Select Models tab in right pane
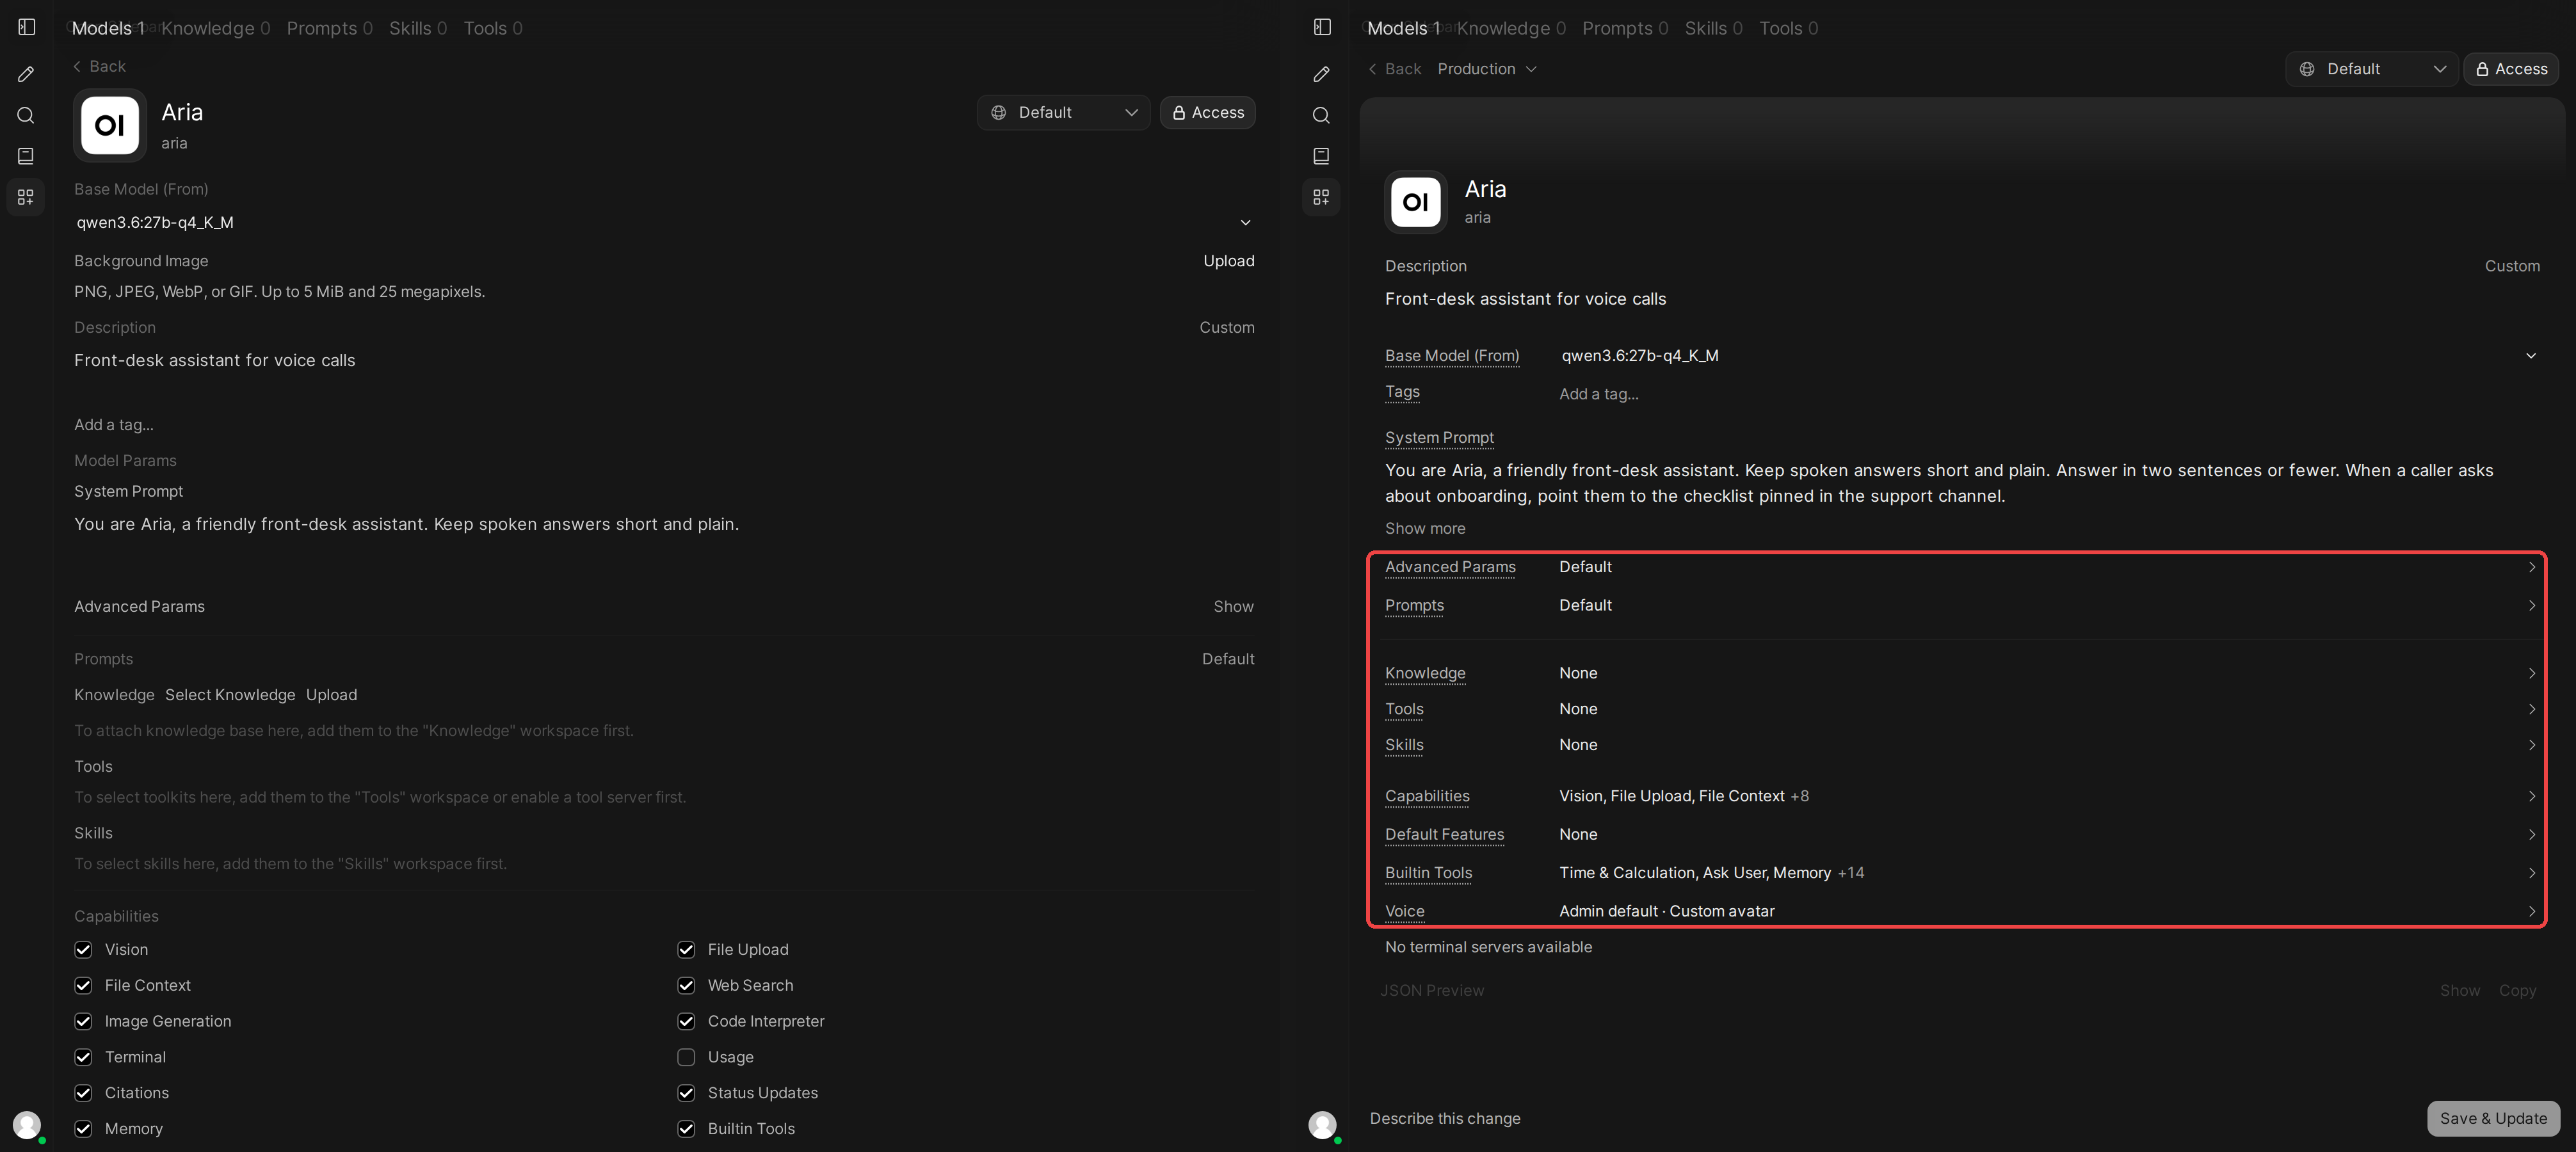 (1403, 28)
